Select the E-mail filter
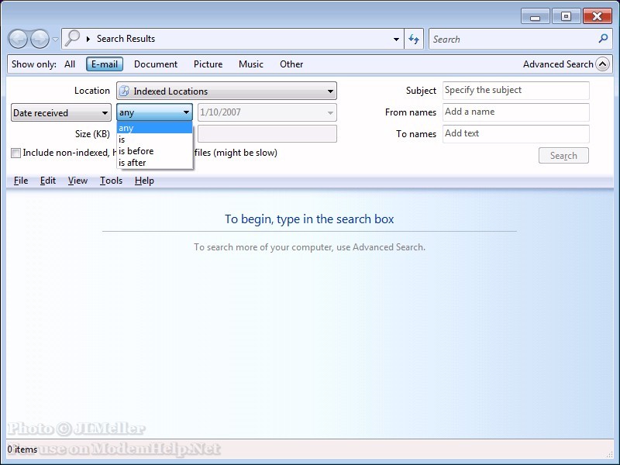 click(105, 64)
